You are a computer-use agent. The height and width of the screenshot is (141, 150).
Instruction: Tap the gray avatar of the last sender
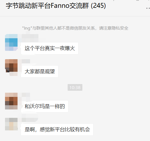pos(11,124)
